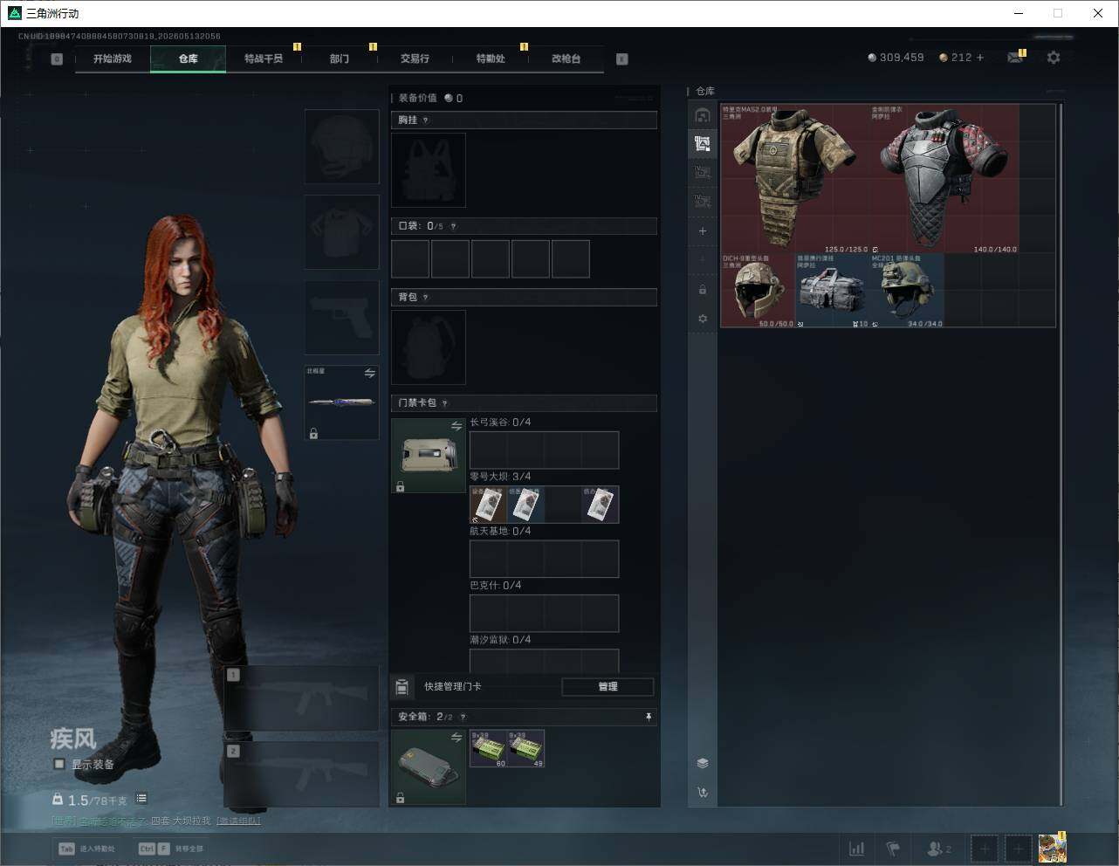Switch to the 部门 tab
The image size is (1119, 866).
click(340, 58)
